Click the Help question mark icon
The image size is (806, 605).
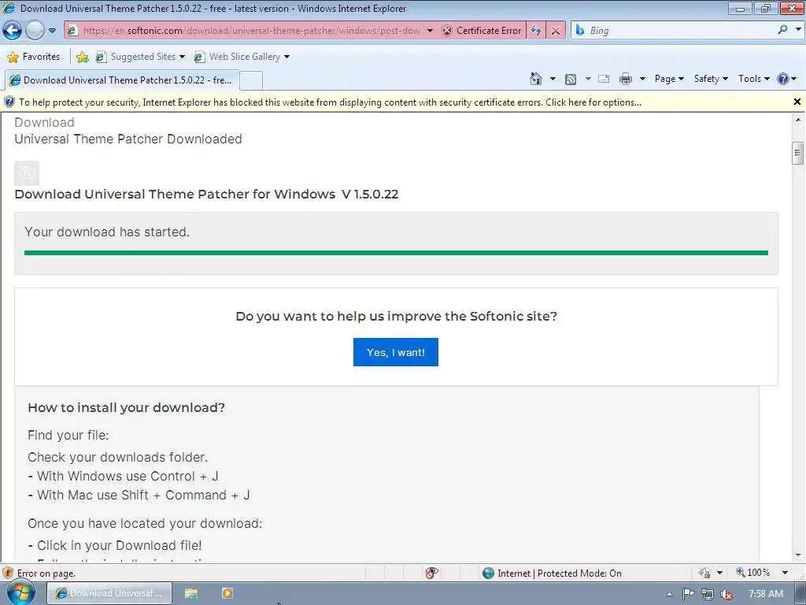(x=783, y=79)
